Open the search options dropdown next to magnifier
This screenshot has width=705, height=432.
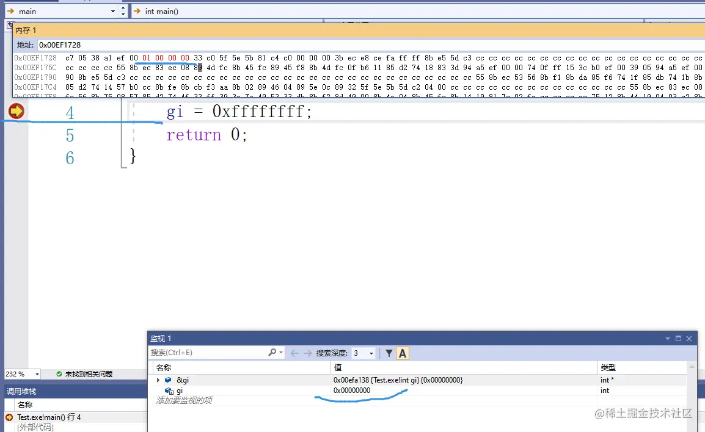(x=281, y=353)
